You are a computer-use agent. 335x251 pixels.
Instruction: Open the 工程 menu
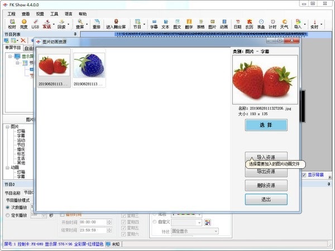tap(11, 14)
